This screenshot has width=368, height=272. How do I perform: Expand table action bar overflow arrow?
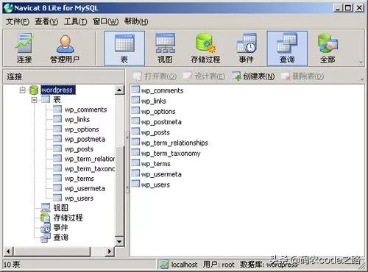pyautogui.click(x=362, y=79)
